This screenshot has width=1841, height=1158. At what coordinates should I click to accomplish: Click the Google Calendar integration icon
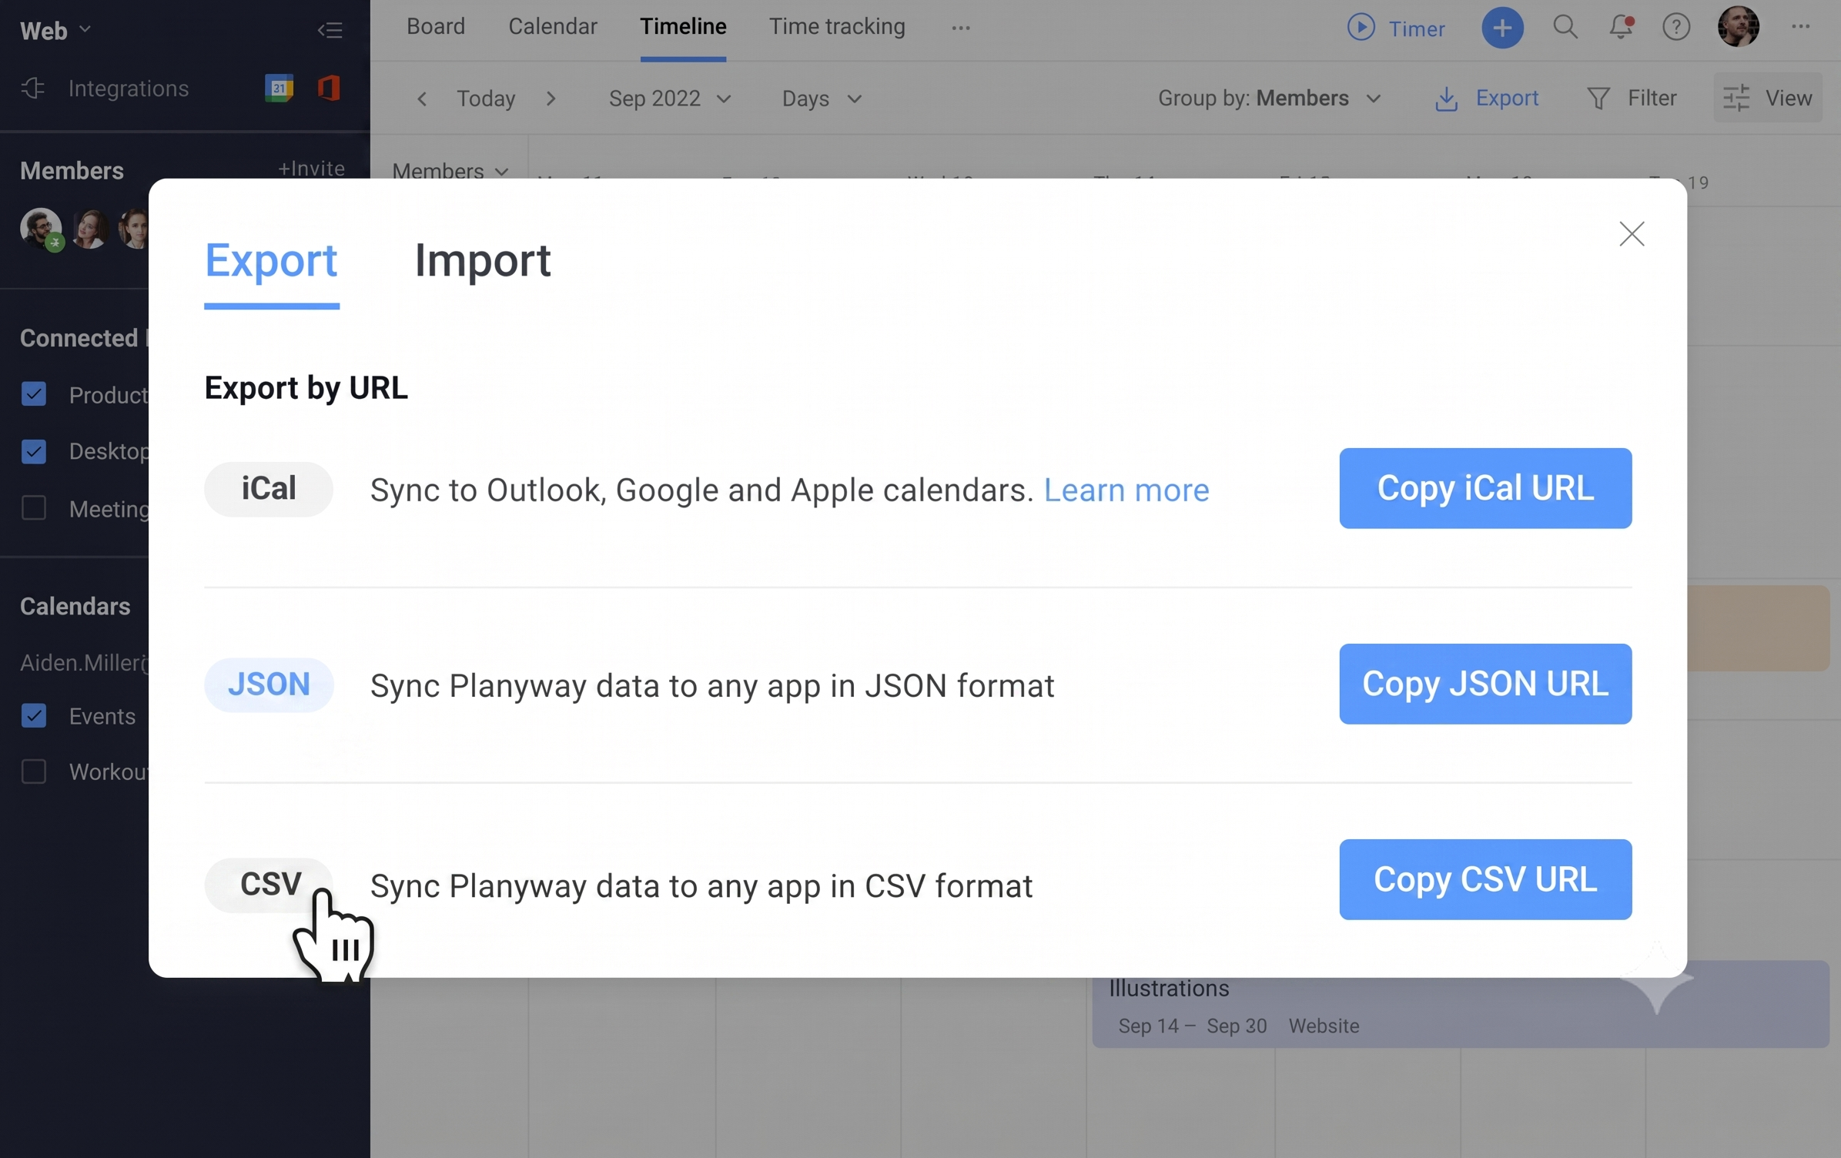click(x=279, y=89)
